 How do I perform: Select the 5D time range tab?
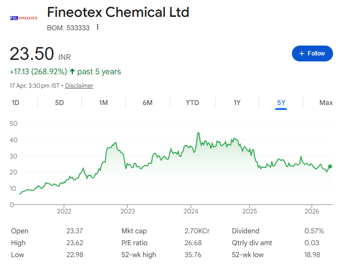point(59,103)
